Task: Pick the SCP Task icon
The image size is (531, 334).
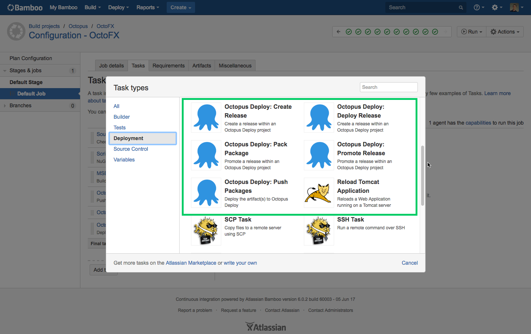Action: point(206,230)
